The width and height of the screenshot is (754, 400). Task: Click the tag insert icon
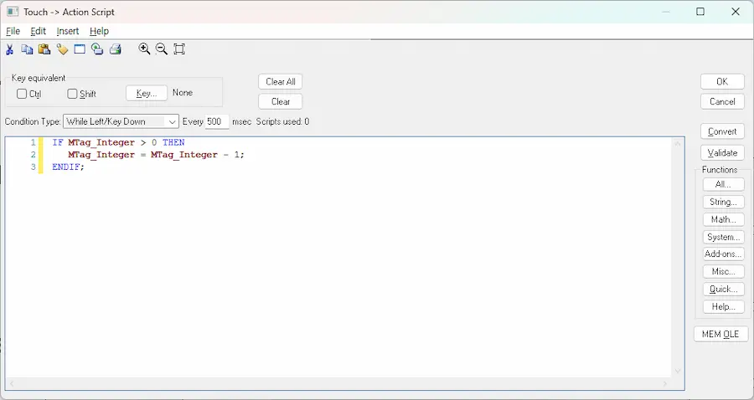tap(62, 49)
